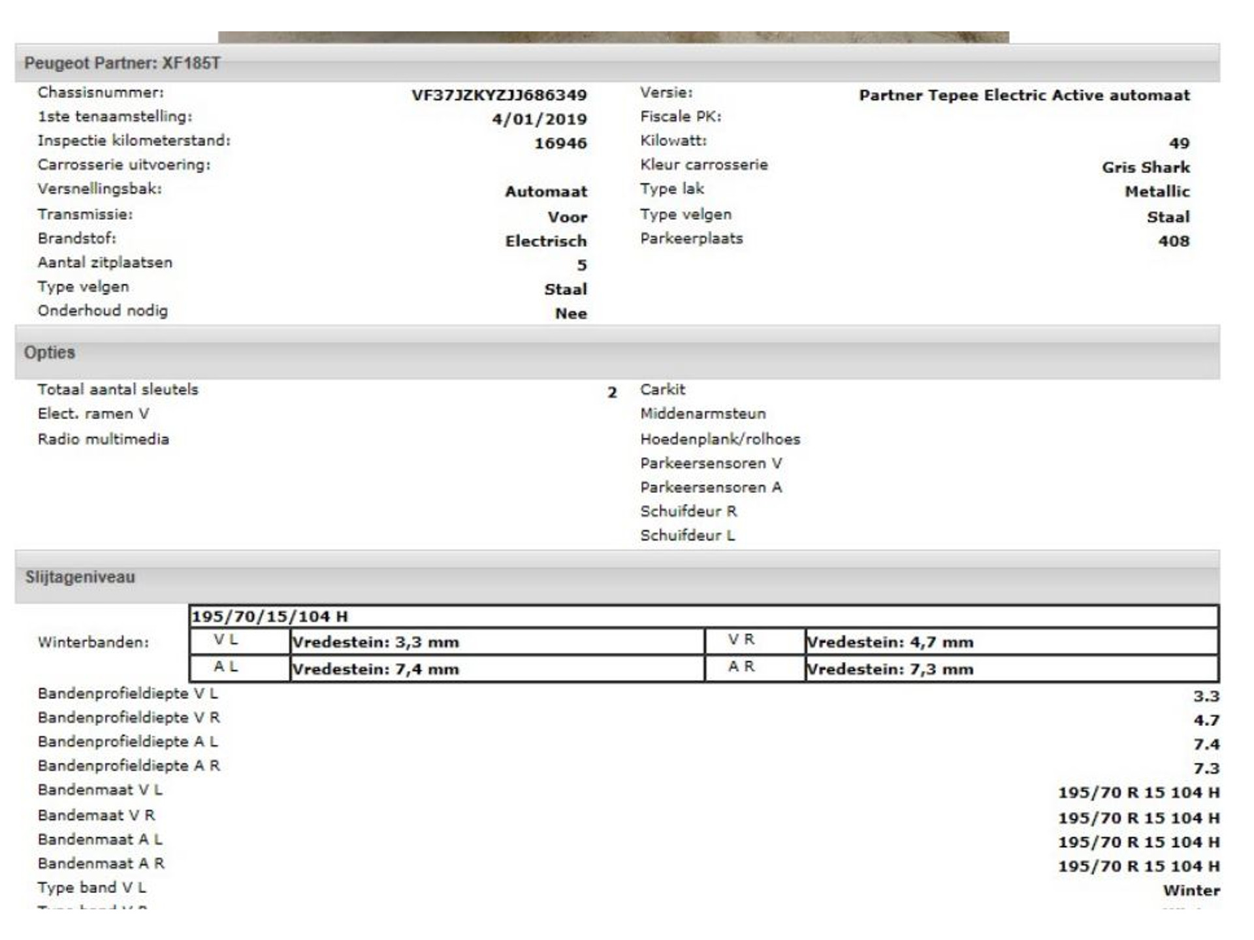Click the A R cell Vredestein: 7,3 mm
This screenshot has width=1254, height=940.
[1012, 669]
